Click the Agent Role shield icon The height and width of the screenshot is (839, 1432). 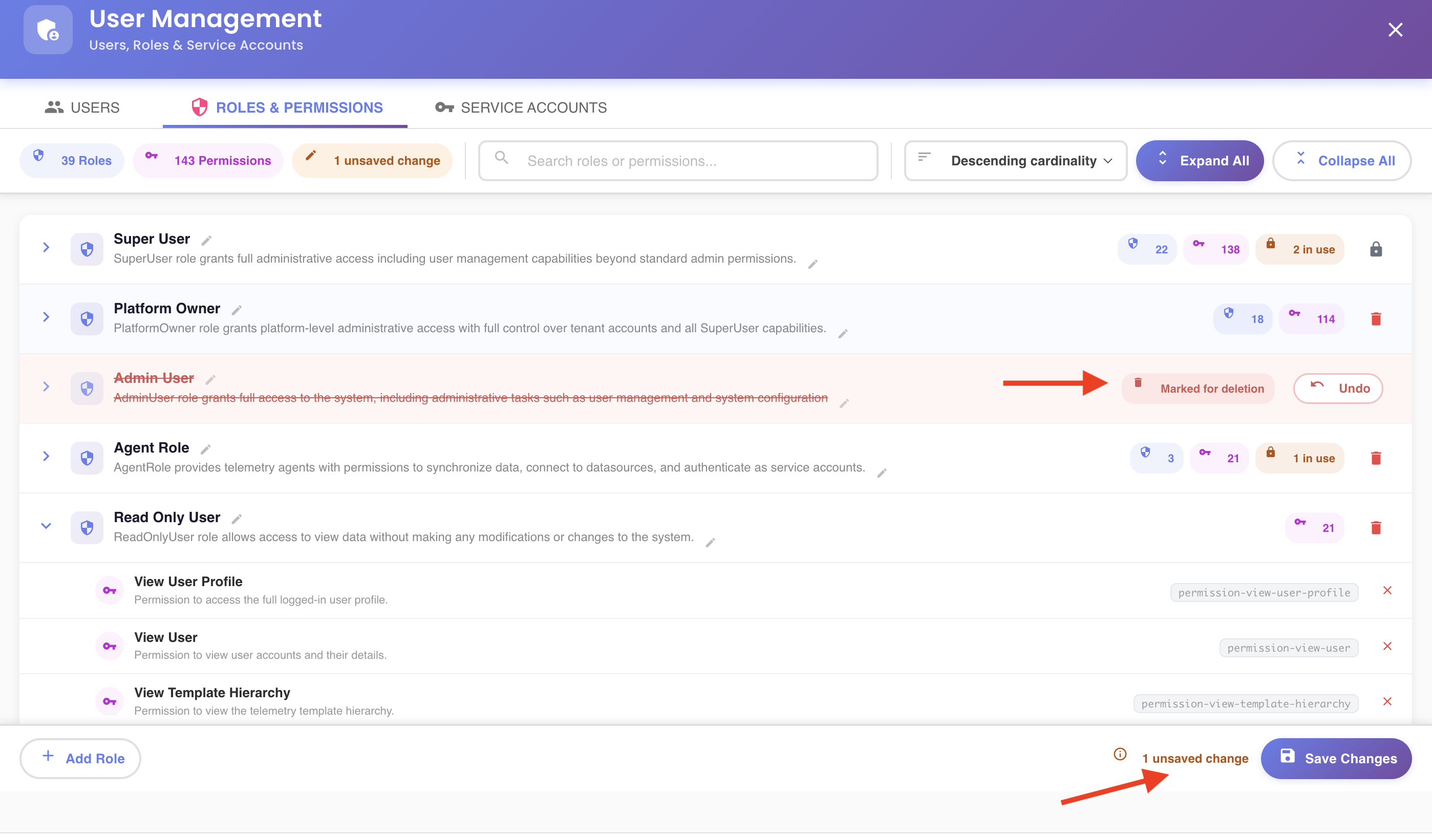[x=87, y=458]
